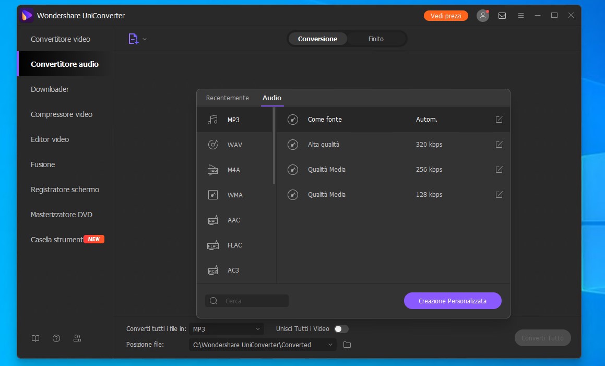The height and width of the screenshot is (366, 605).
Task: Select the Come fonte preset label
Action: [325, 120]
